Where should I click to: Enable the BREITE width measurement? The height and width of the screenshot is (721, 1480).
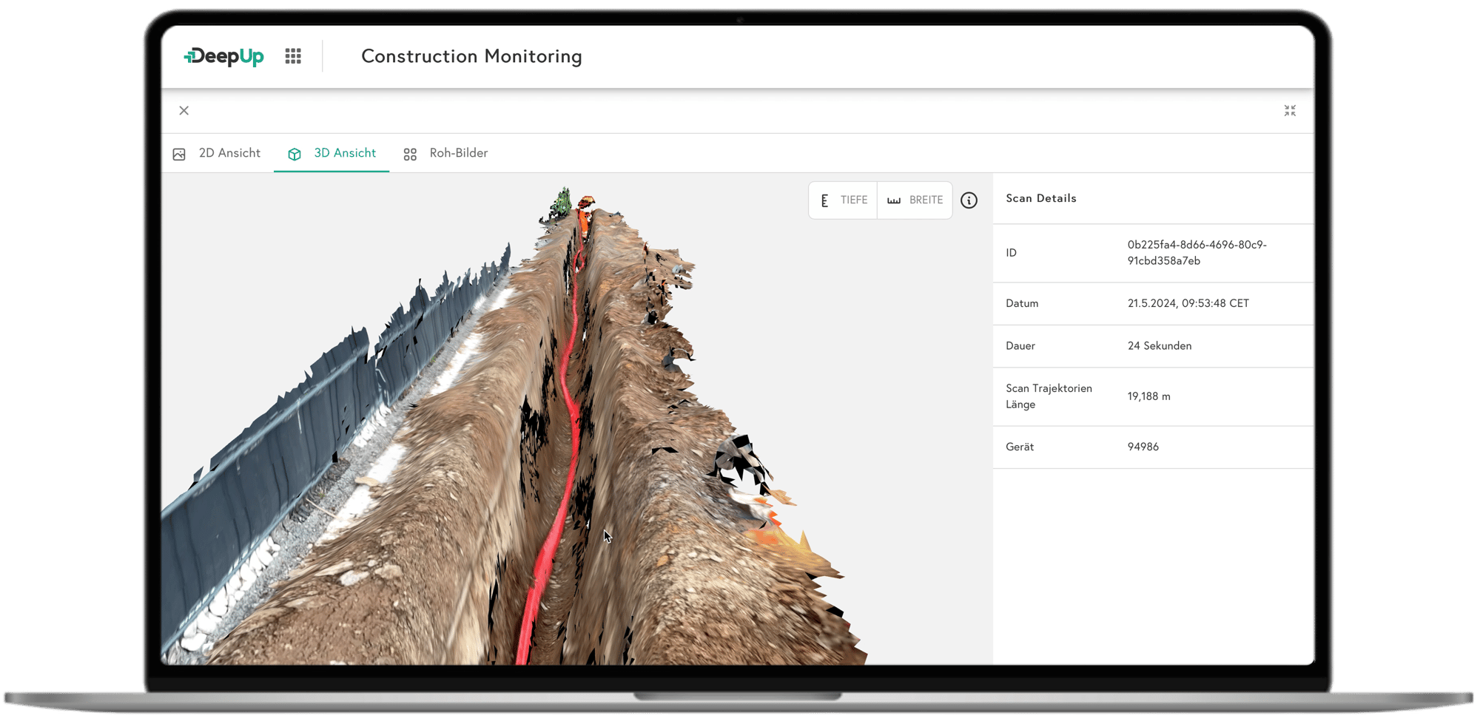pos(915,200)
